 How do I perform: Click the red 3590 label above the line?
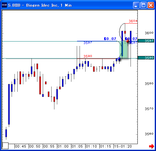88,56
